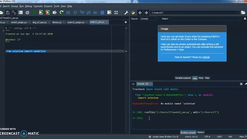Open the Run menu
The image size is (247, 139).
tap(22, 6)
